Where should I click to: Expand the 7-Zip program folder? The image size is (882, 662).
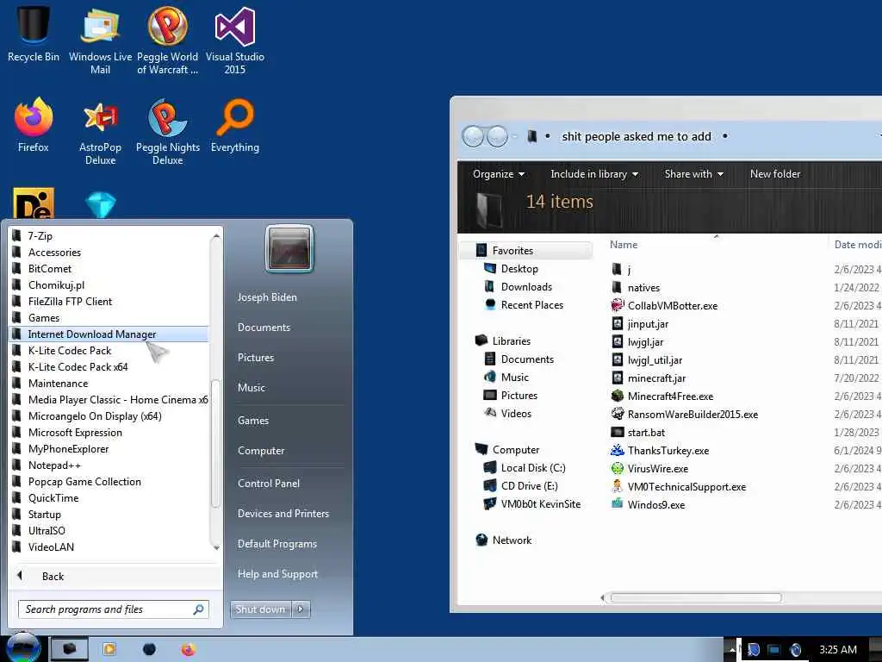click(x=109, y=236)
